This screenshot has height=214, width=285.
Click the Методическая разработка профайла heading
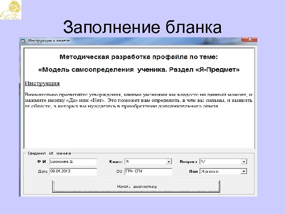[x=139, y=57]
